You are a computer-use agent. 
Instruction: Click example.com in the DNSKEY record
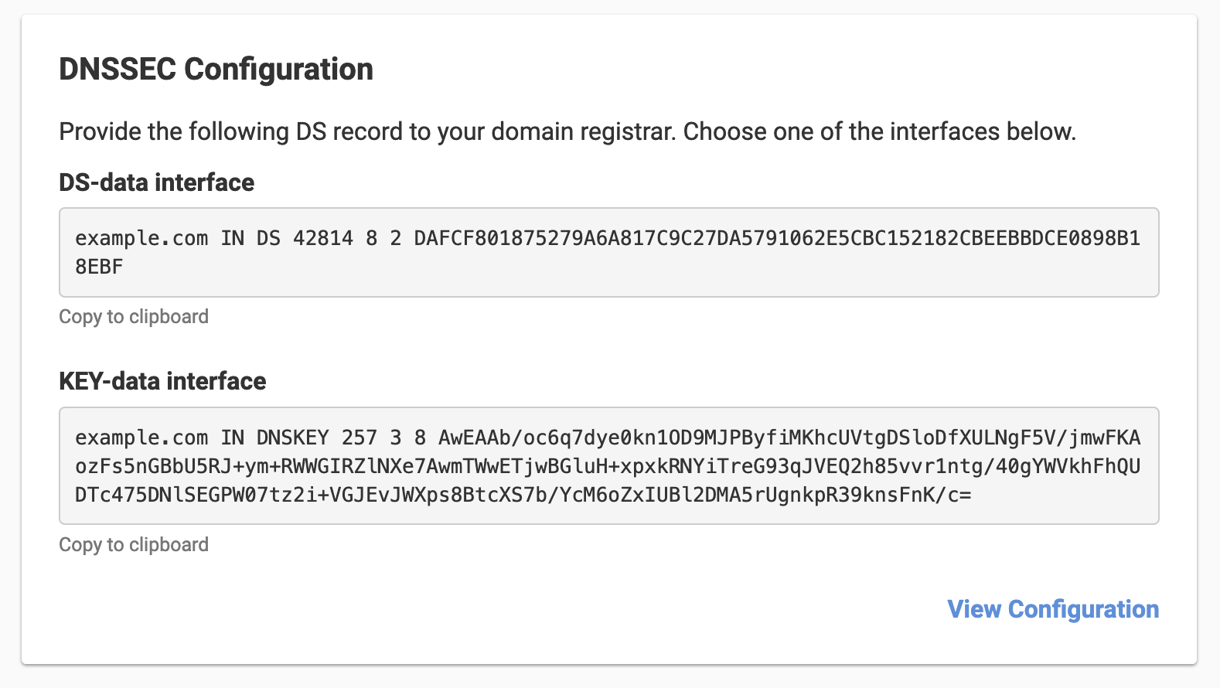[141, 438]
